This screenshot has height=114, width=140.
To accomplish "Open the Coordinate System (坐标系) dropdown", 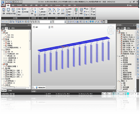I will pyautogui.click(x=69, y=9).
